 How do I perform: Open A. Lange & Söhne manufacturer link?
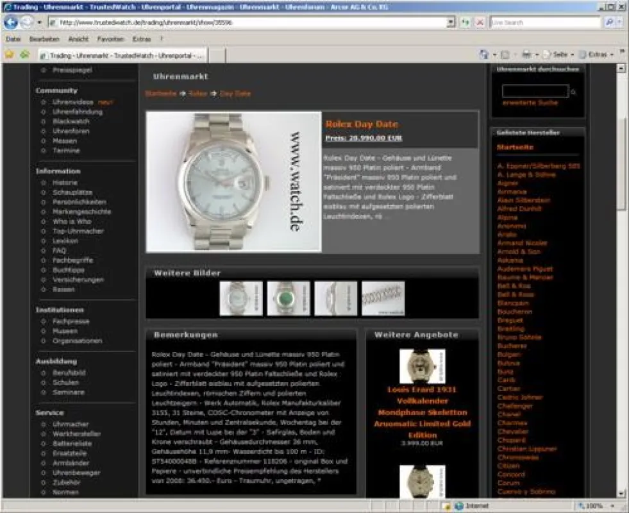(x=526, y=174)
